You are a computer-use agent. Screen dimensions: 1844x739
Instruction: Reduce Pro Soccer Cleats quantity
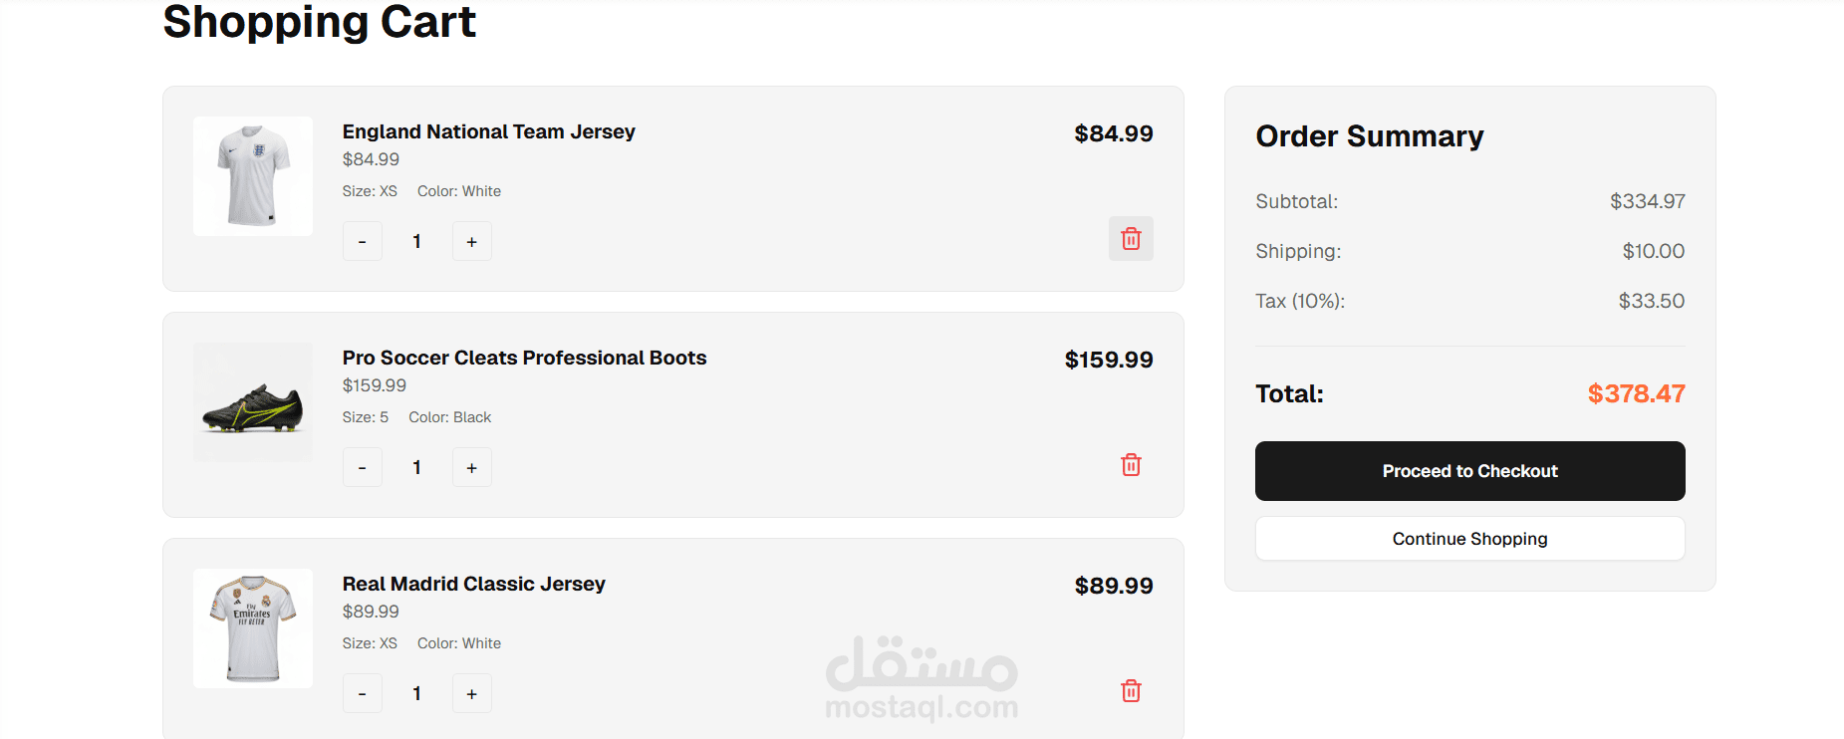(x=363, y=468)
